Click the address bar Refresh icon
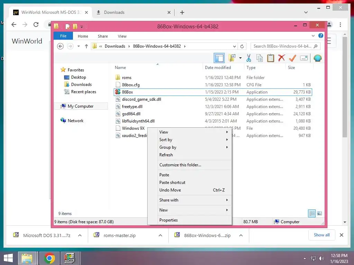Viewport: 354px width, 265px height. [x=242, y=47]
